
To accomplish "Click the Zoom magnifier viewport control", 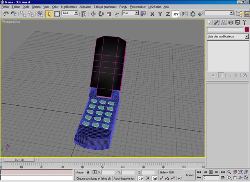I will point(229,172).
